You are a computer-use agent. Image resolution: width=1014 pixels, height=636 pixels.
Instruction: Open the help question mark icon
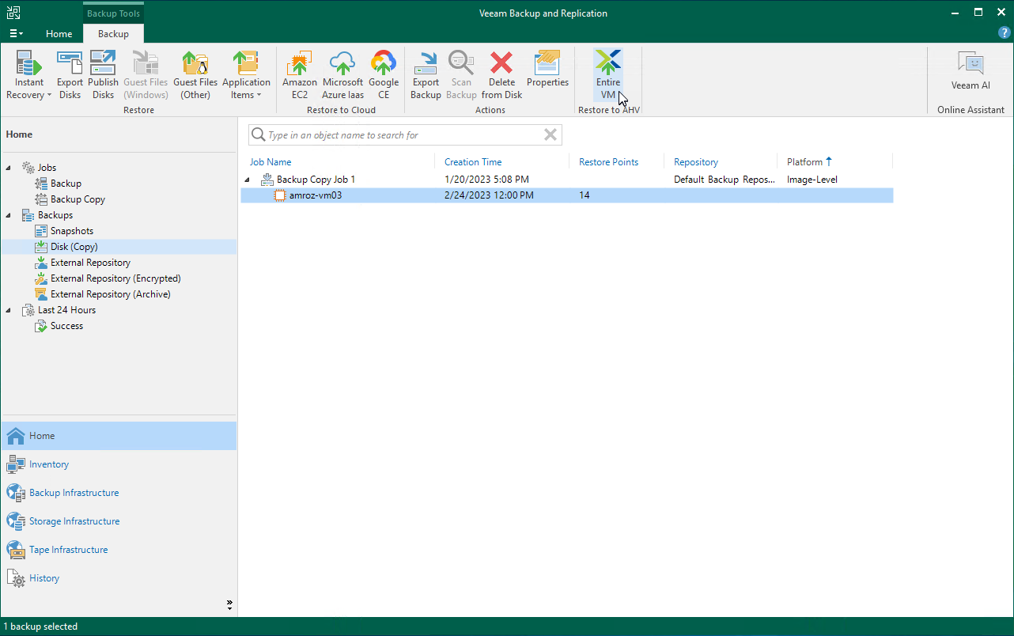[x=1005, y=33]
